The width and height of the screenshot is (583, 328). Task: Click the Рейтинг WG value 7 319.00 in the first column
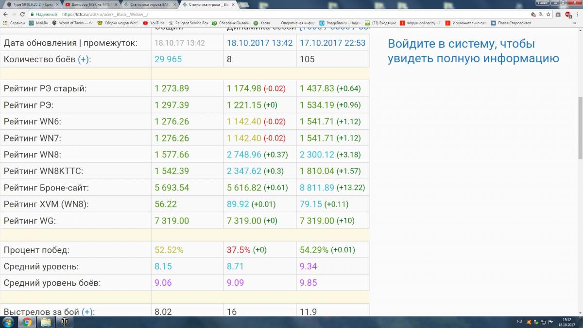click(171, 221)
